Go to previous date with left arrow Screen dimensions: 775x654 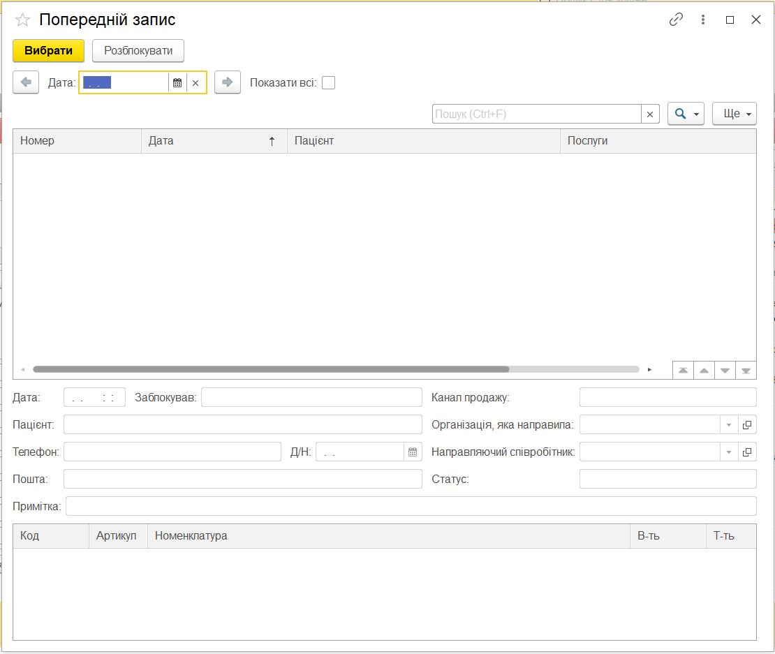coord(26,82)
